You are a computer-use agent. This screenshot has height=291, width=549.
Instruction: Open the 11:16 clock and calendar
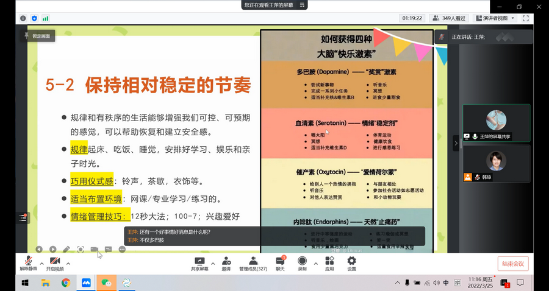coord(481,282)
